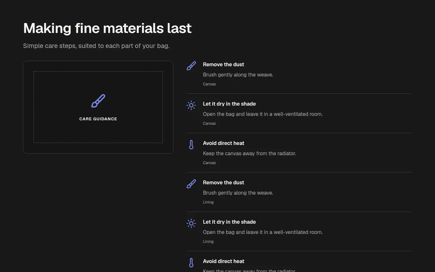Viewport: 435px width, 272px height.
Task: Click Canvas tag under well-ventilated room text
Action: pos(210,124)
